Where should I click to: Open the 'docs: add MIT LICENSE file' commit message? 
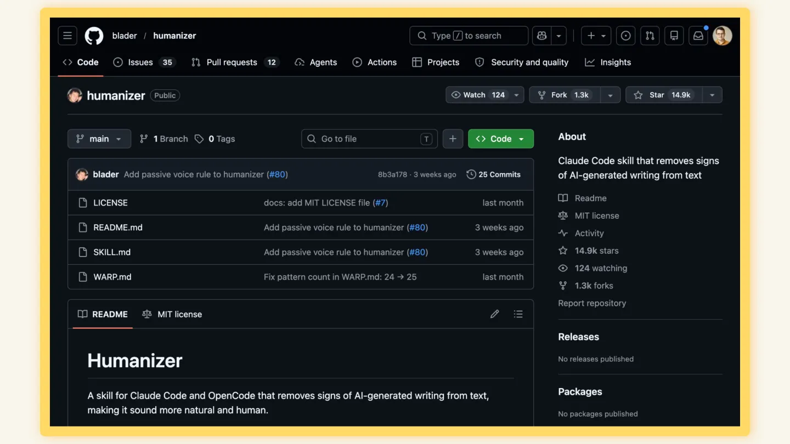click(317, 203)
